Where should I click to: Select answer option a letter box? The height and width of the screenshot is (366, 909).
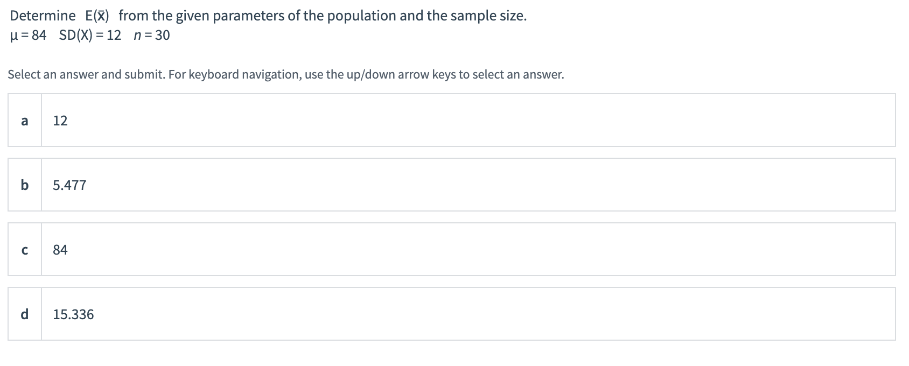(24, 121)
